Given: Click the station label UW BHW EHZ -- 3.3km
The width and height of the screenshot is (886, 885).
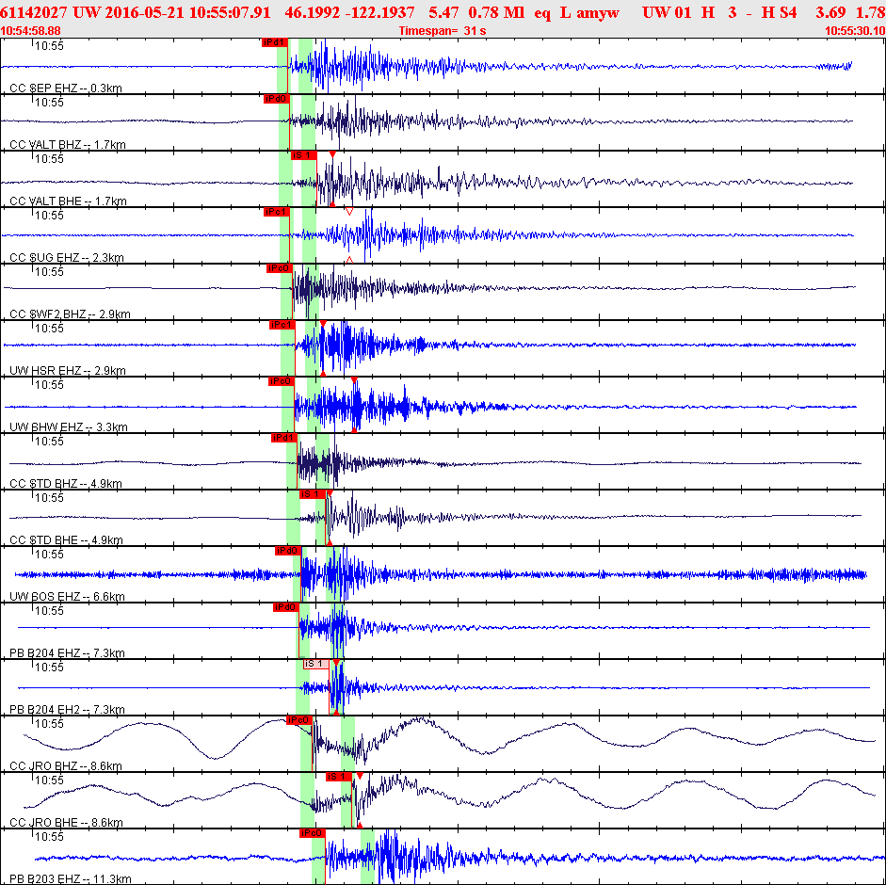Looking at the screenshot, I should point(69,427).
